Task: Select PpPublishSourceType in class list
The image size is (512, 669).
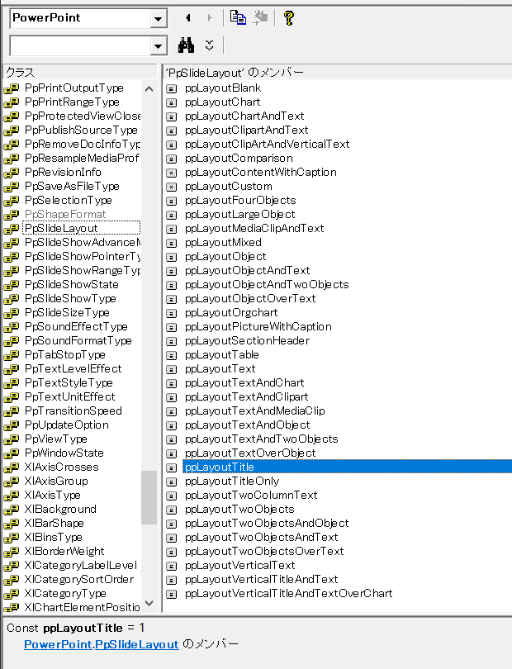Action: pos(81,130)
